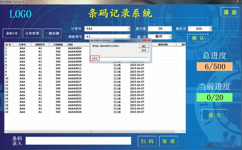Click the 提交数 field showing 20

coord(160,29)
